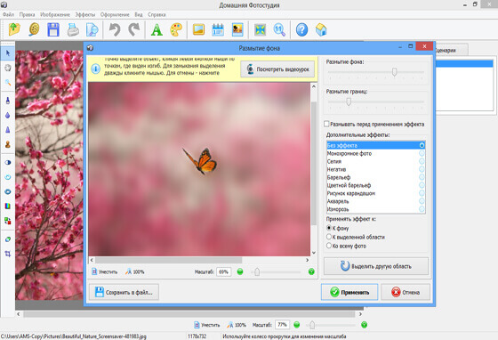Screen dimensions: 498x340
Task: Click the half-circle contrast tool
Action: click(8, 162)
